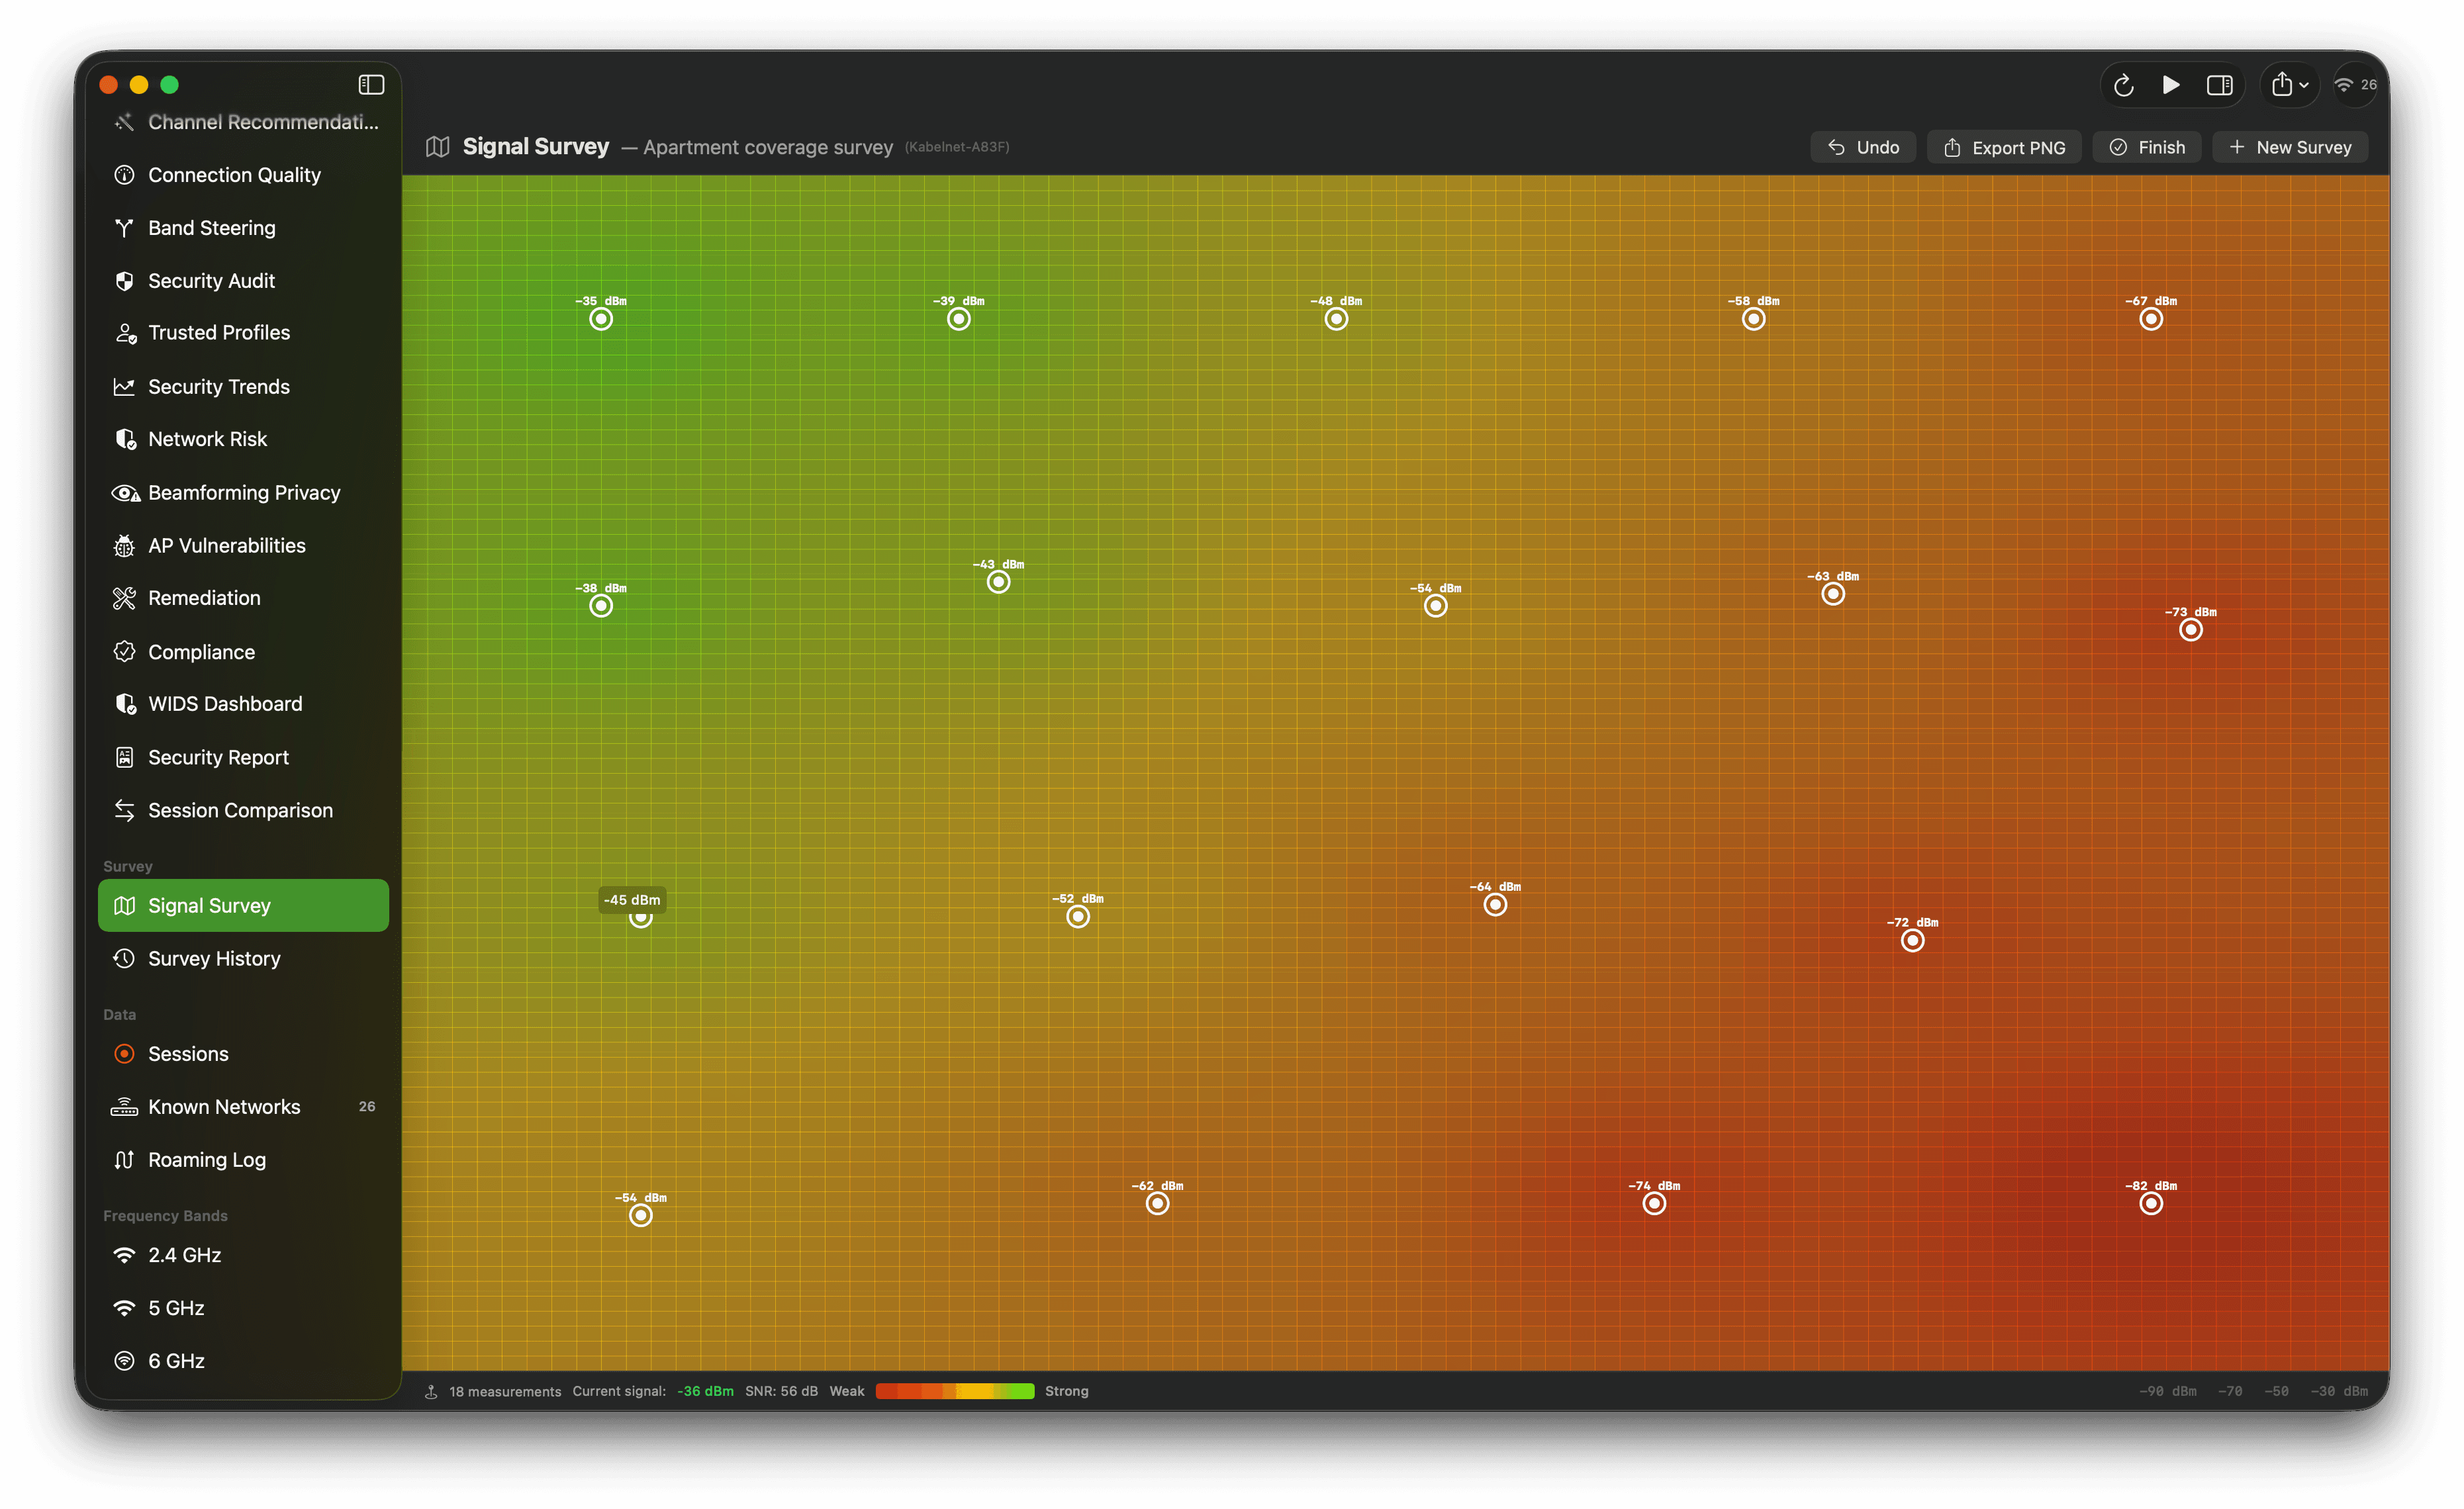Open Connection Quality in the sidebar

point(244,175)
